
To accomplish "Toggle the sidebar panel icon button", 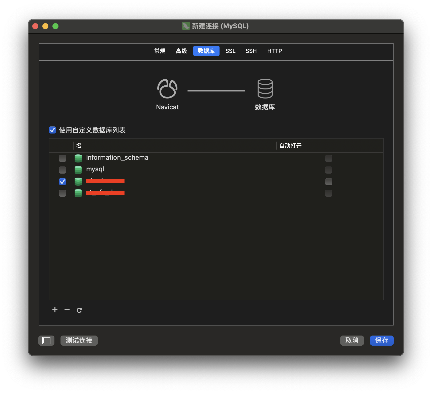I will pyautogui.click(x=46, y=341).
